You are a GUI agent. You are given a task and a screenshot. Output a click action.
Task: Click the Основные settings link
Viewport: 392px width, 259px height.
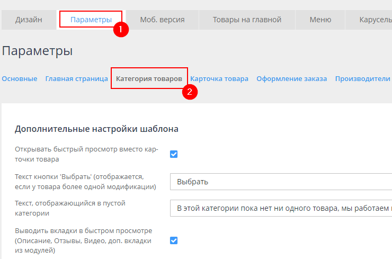(x=20, y=79)
